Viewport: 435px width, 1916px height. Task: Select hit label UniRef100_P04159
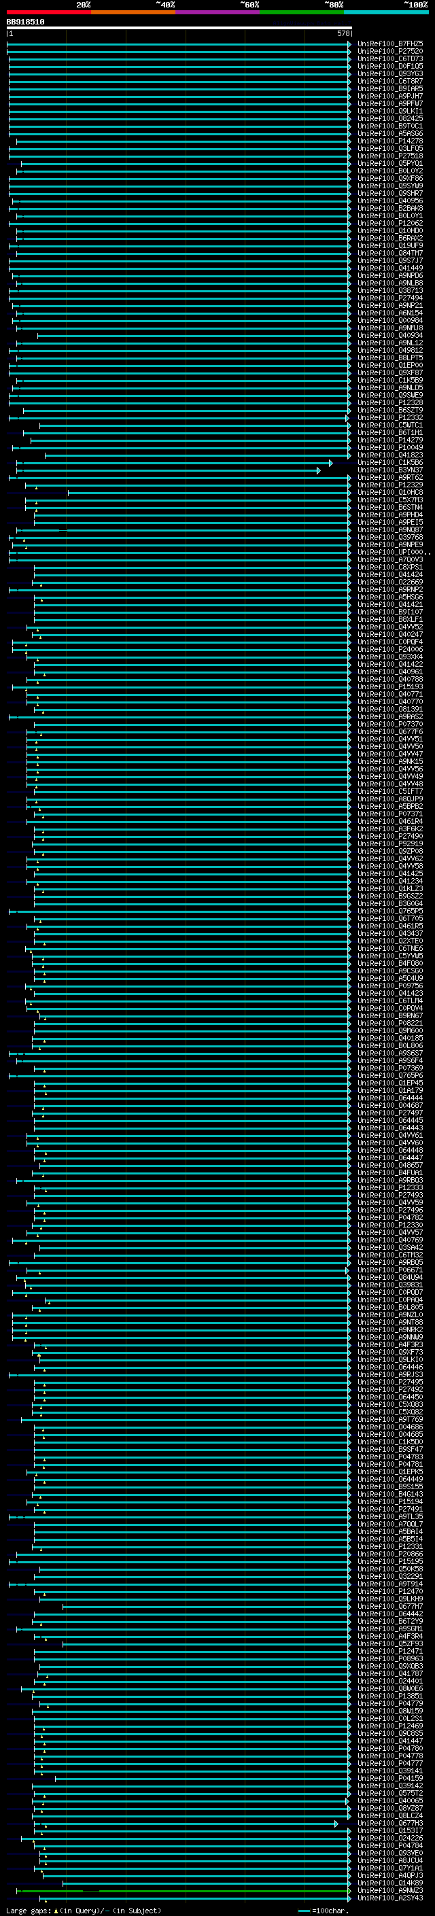click(389, 1779)
